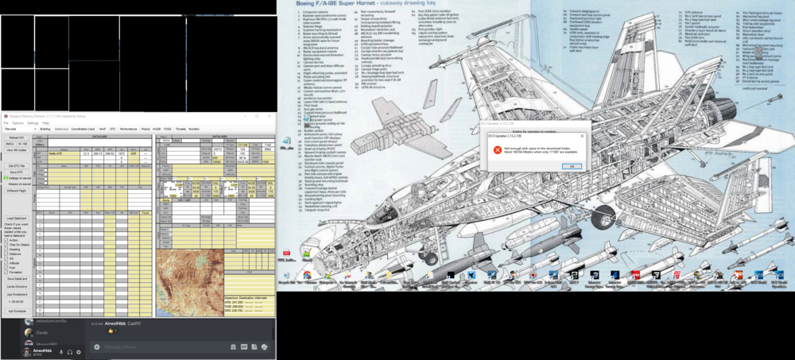Screen dimensions: 795x360
Task: Open the File menu
Action: 6,122
